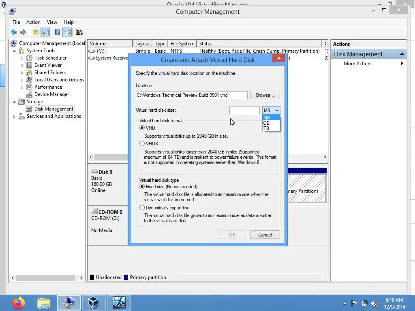Click the Local Users and Groups icon

(x=29, y=80)
